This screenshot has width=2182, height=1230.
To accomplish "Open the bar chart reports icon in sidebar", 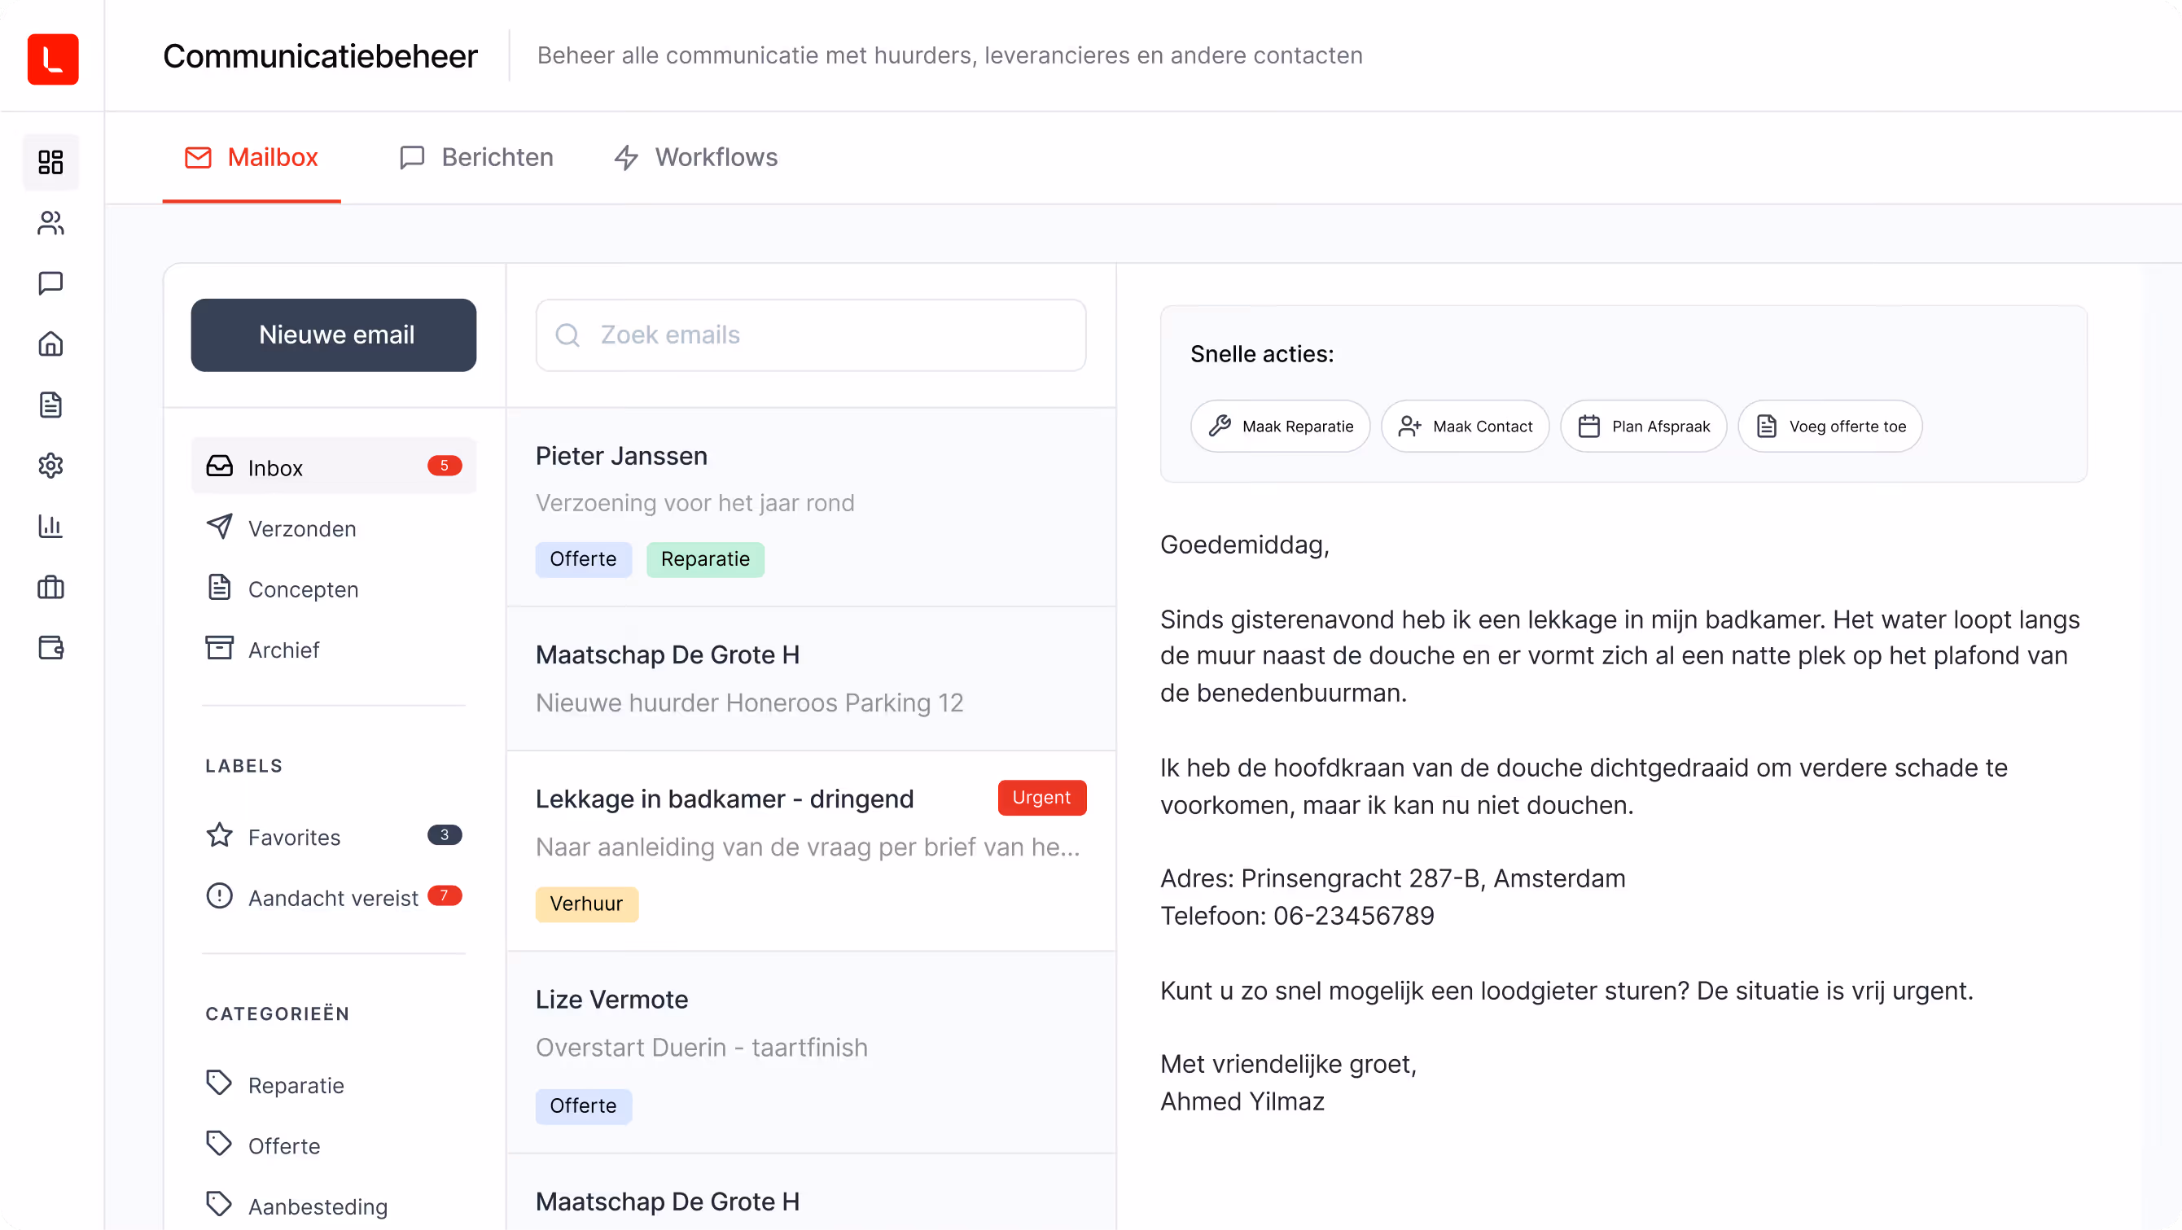I will (x=50, y=526).
